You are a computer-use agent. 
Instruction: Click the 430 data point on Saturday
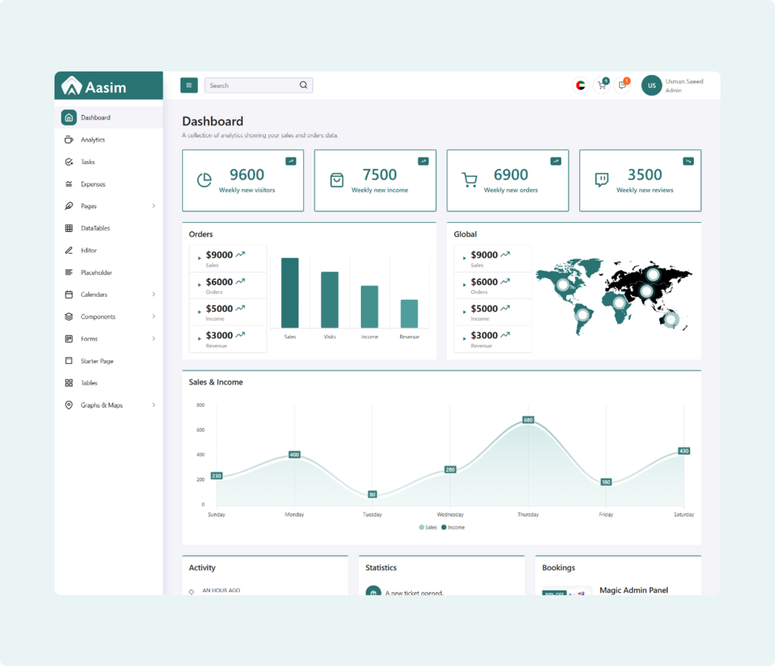click(683, 451)
